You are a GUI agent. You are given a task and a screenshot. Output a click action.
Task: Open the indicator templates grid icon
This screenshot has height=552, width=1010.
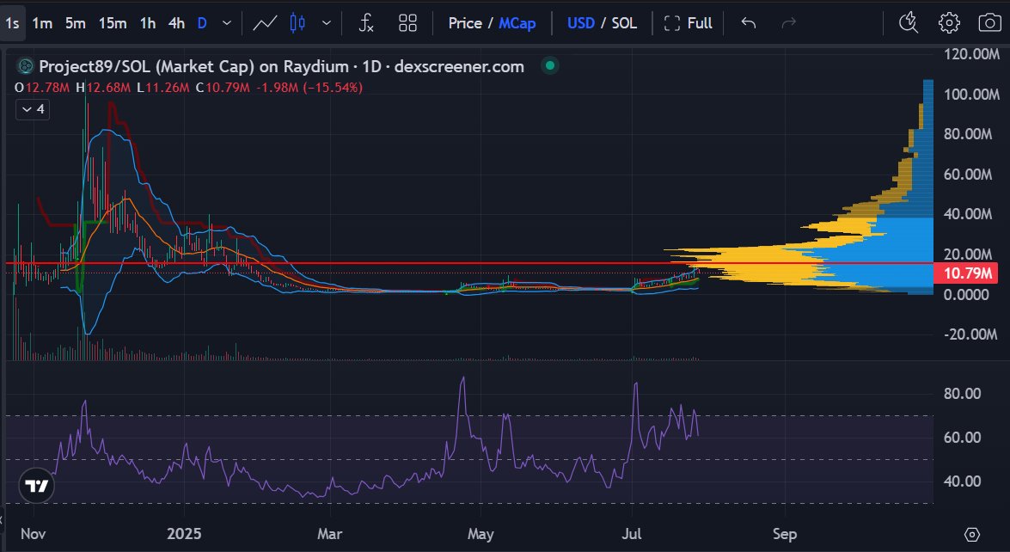click(x=407, y=23)
